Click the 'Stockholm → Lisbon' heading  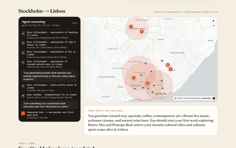42,11
